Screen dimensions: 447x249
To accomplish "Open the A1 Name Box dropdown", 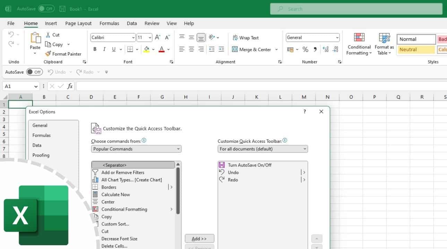I will (36, 86).
